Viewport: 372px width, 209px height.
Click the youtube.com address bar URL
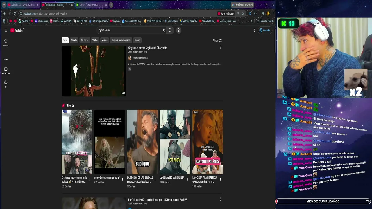click(x=46, y=14)
